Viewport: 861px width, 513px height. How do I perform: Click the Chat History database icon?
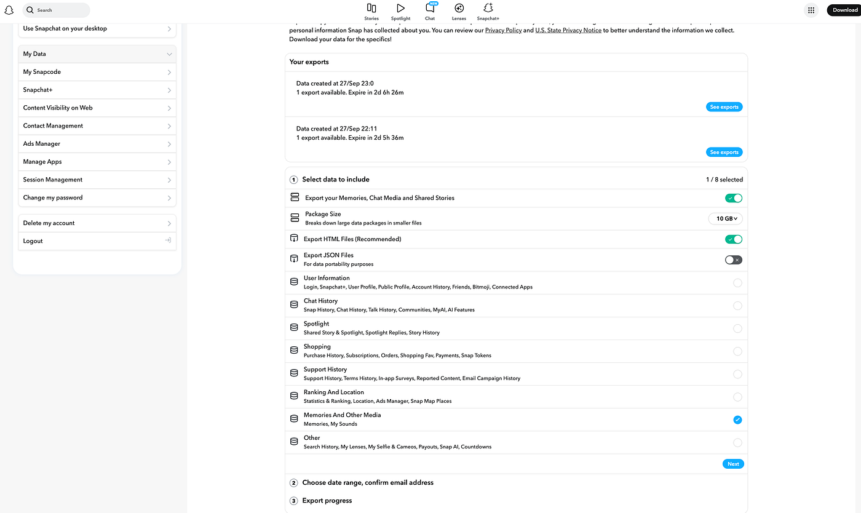[294, 304]
